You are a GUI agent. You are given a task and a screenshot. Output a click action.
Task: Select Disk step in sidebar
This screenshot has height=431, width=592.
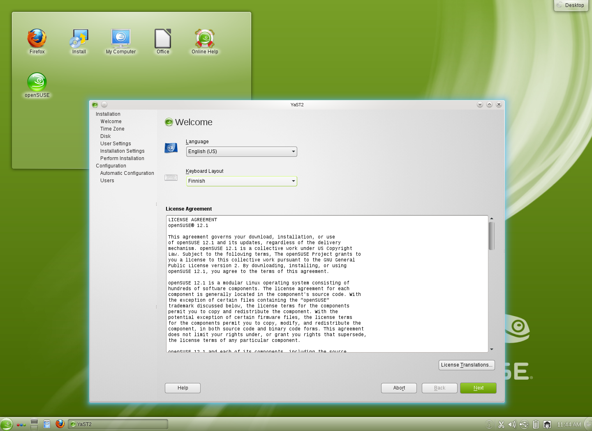pos(106,136)
